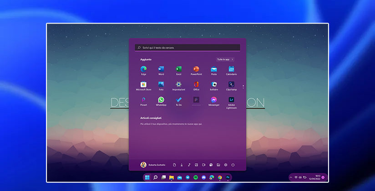Open the power options menu
Image resolution: width=375 pixels, height=191 pixels.
point(233,165)
